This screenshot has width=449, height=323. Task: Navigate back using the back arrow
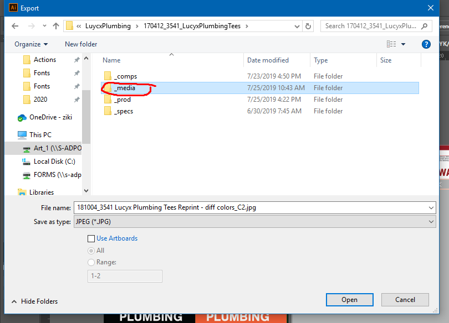click(x=14, y=25)
